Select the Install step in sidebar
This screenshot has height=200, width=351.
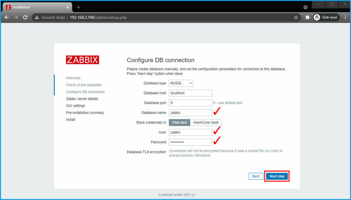[x=71, y=119]
